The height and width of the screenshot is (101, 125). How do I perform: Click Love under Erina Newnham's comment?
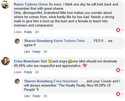coord(18,72)
